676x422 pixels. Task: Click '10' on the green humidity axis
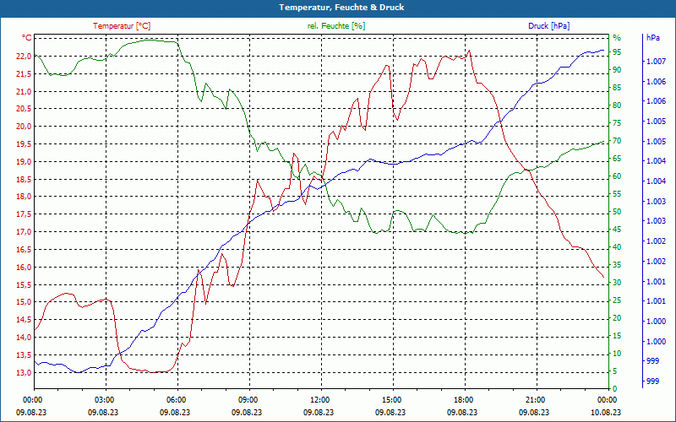point(617,354)
